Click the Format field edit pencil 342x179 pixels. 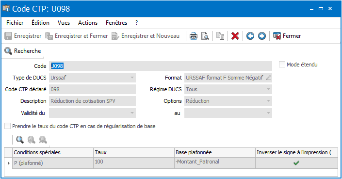point(268,78)
